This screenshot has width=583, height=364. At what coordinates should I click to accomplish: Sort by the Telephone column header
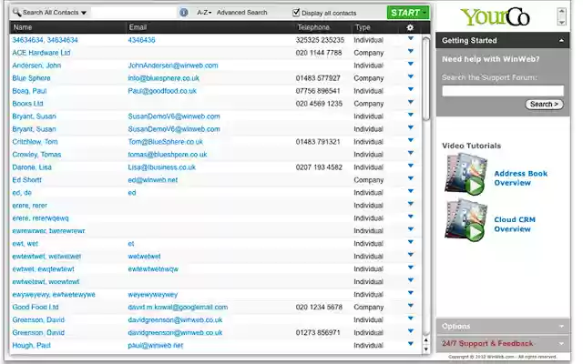click(313, 27)
